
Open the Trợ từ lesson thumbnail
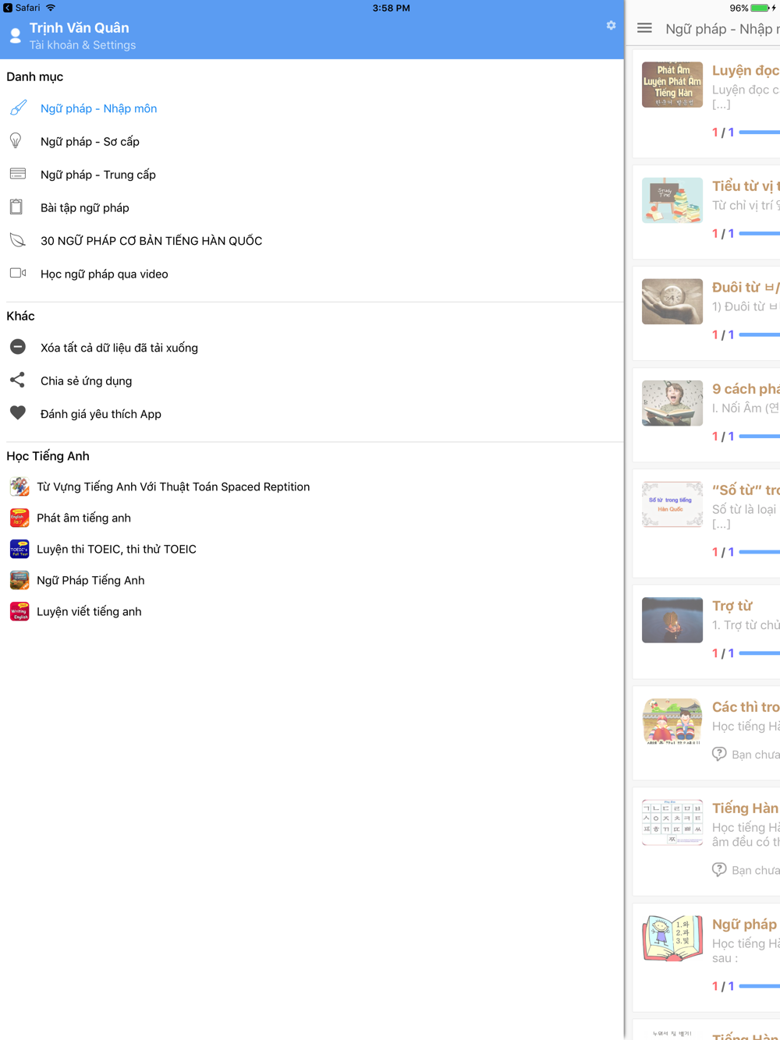[672, 620]
